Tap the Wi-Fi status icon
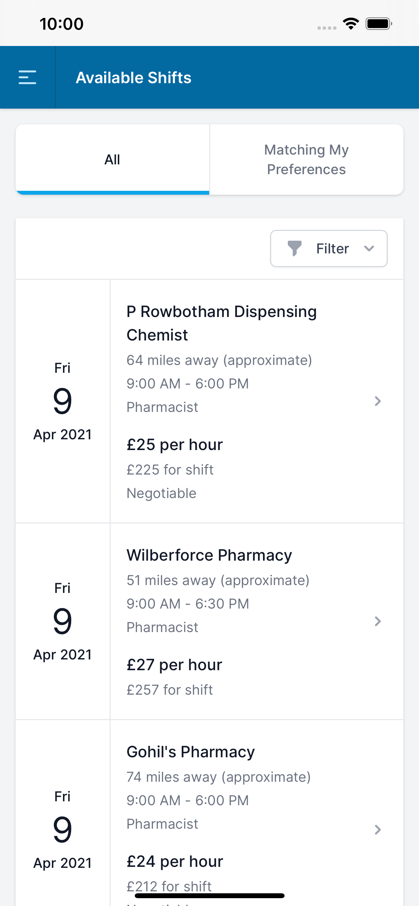The width and height of the screenshot is (419, 906). [x=351, y=24]
